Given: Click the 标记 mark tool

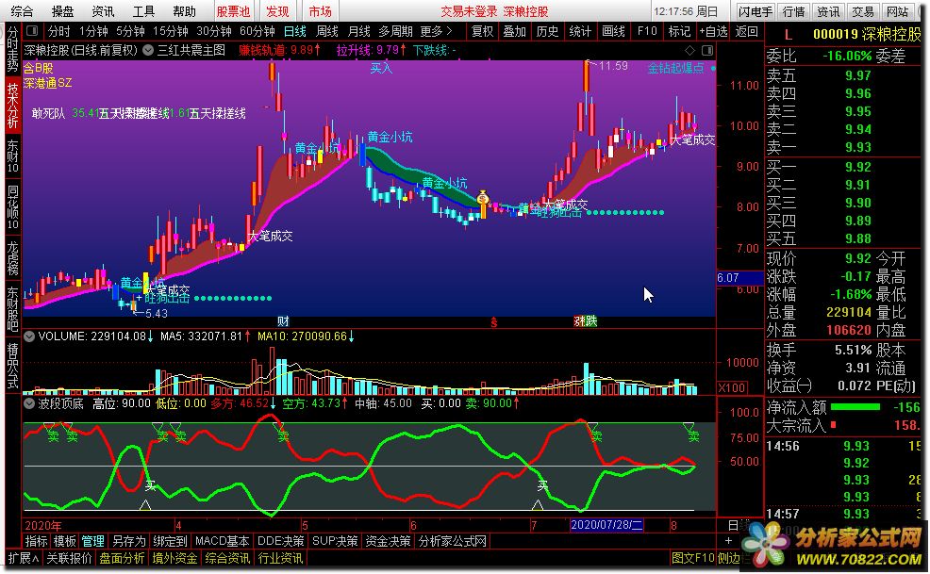Looking at the screenshot, I should pos(679,31).
